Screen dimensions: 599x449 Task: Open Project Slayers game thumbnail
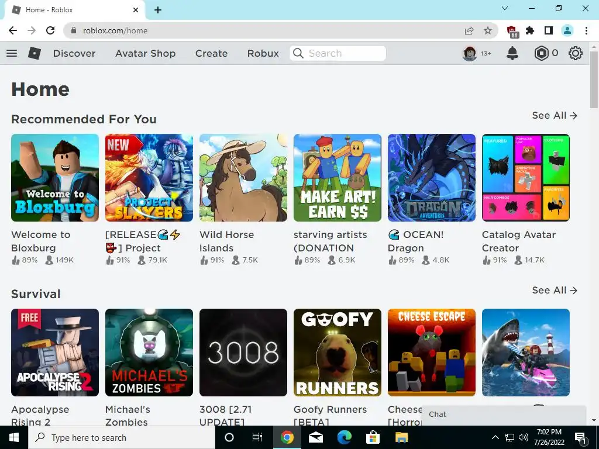pyautogui.click(x=149, y=178)
